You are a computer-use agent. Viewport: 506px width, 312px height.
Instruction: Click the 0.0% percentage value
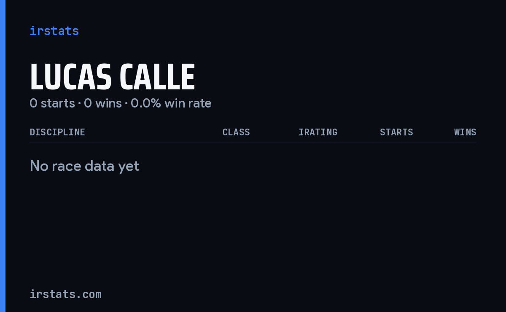tap(146, 103)
